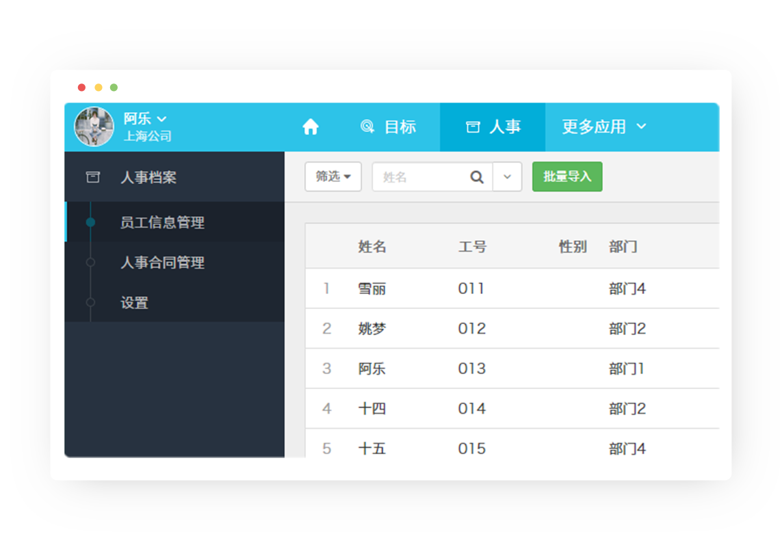Select employee row 雪丽 in table

(372, 289)
